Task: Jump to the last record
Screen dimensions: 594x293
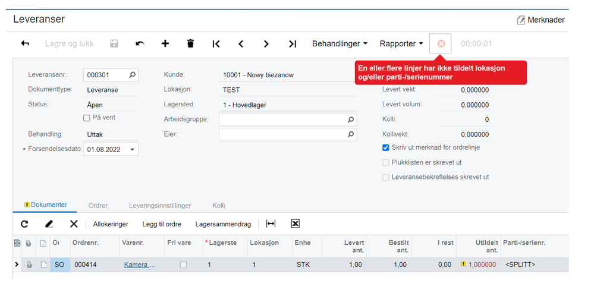Action: (292, 43)
